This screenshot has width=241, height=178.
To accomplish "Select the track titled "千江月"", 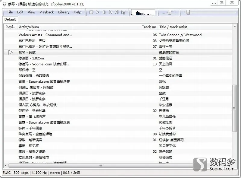I will [118, 99].
